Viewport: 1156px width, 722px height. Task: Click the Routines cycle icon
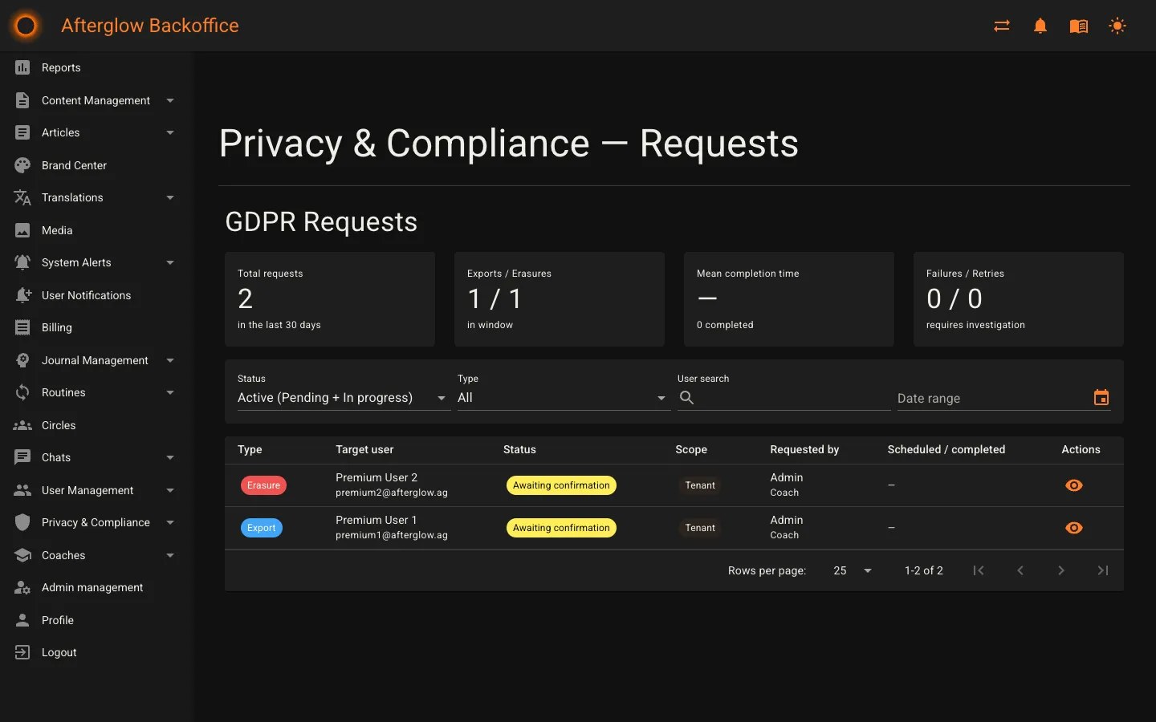click(x=22, y=392)
